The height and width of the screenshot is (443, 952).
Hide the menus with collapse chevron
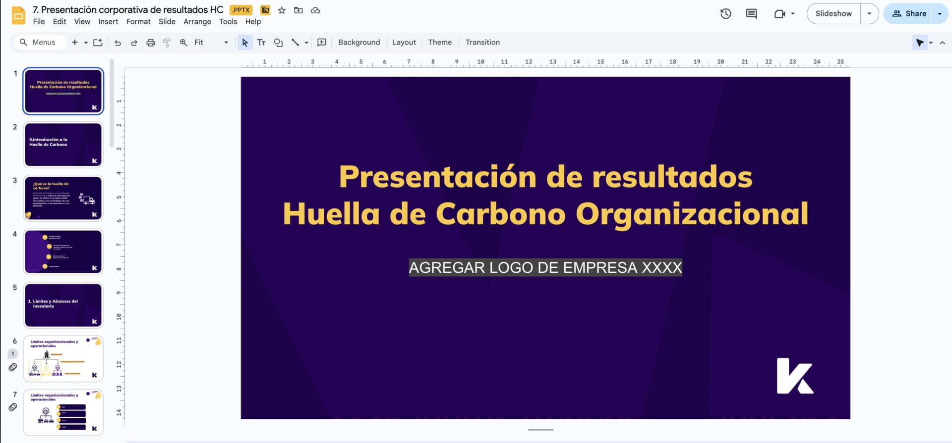[943, 43]
